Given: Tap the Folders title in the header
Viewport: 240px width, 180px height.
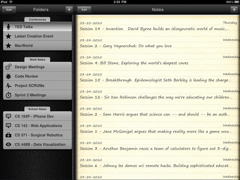Looking at the screenshot, I should click(41, 10).
